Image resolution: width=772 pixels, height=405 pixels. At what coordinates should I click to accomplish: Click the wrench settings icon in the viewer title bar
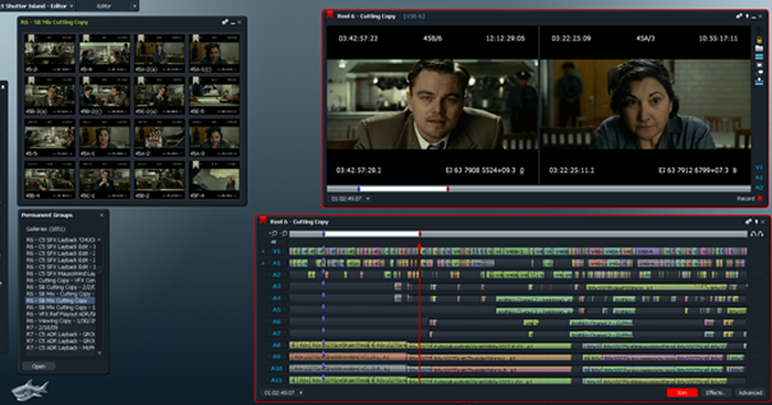click(x=739, y=16)
